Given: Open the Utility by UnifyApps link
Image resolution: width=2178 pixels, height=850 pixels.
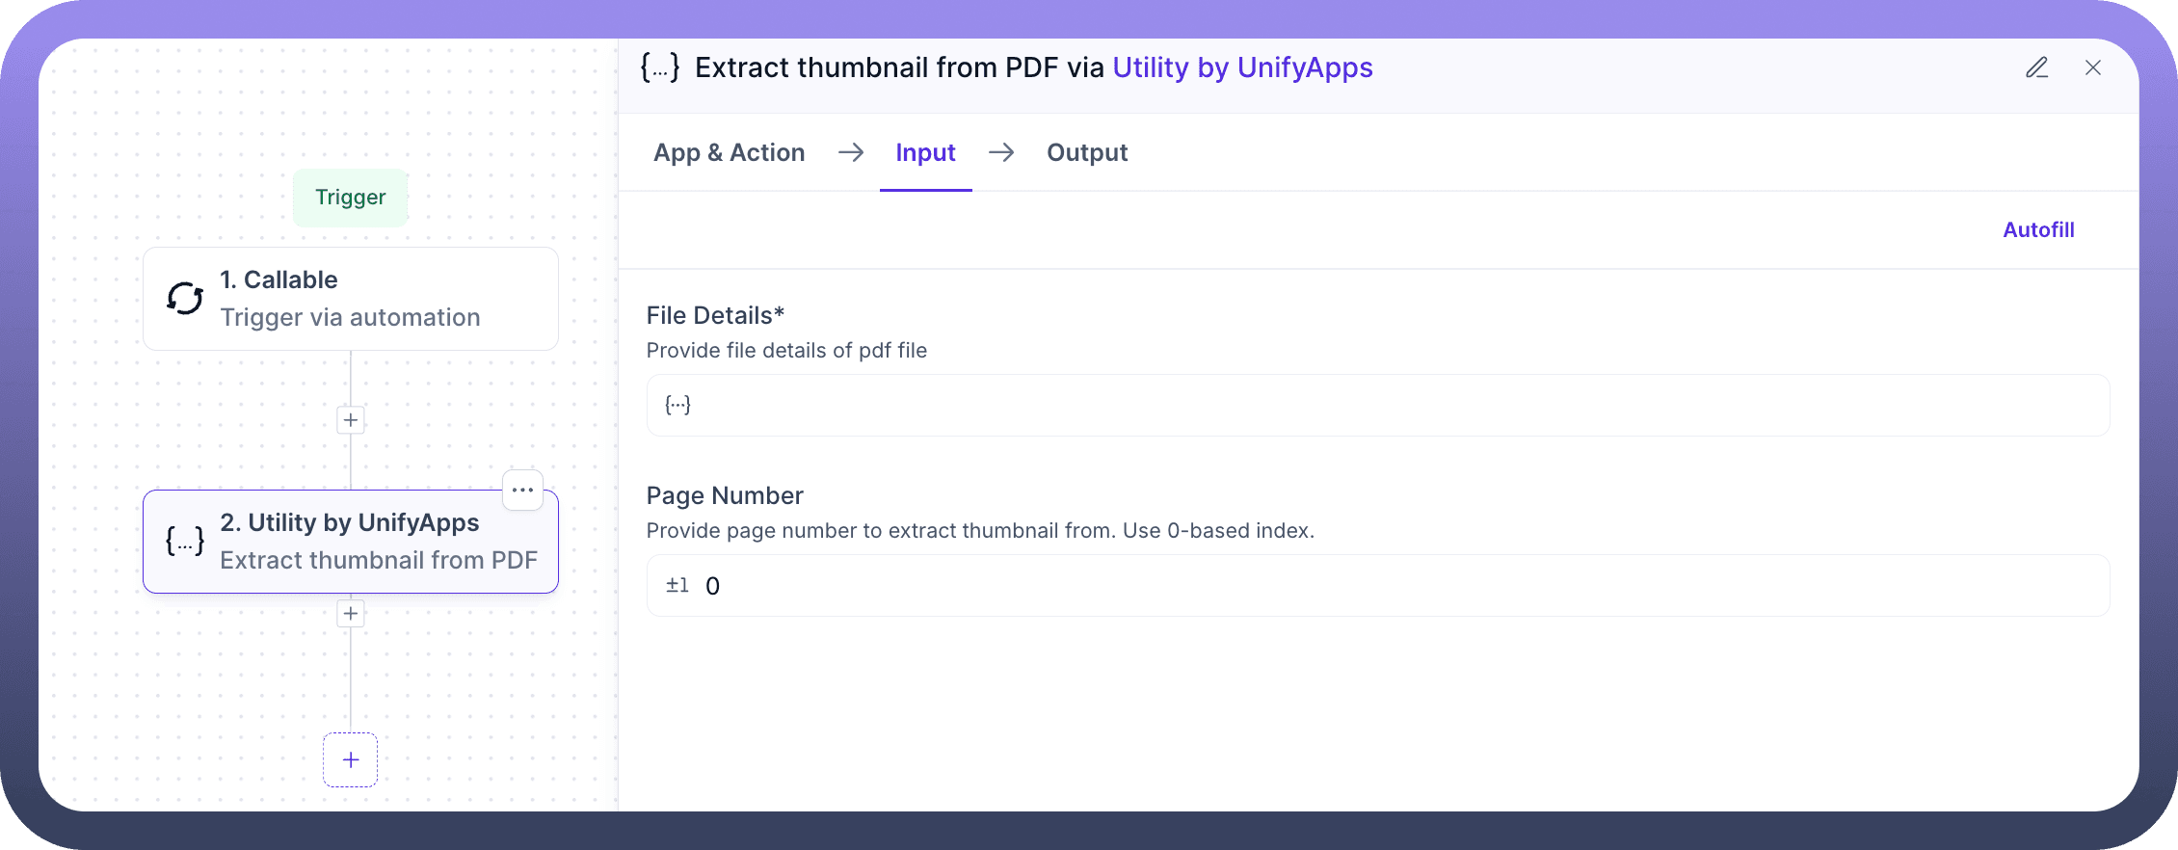Looking at the screenshot, I should [x=1242, y=67].
